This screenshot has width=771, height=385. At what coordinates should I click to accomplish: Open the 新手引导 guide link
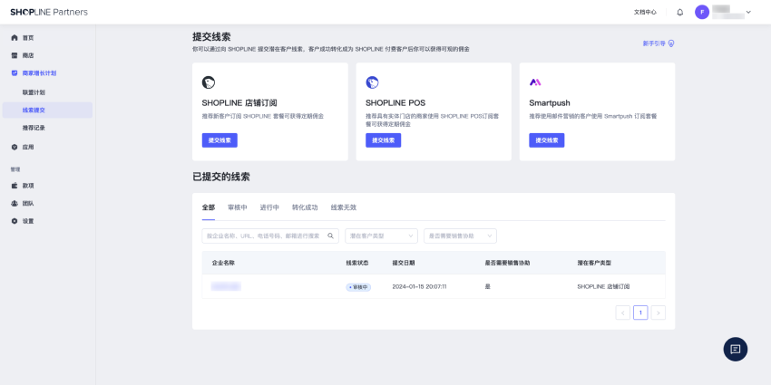tap(659, 43)
